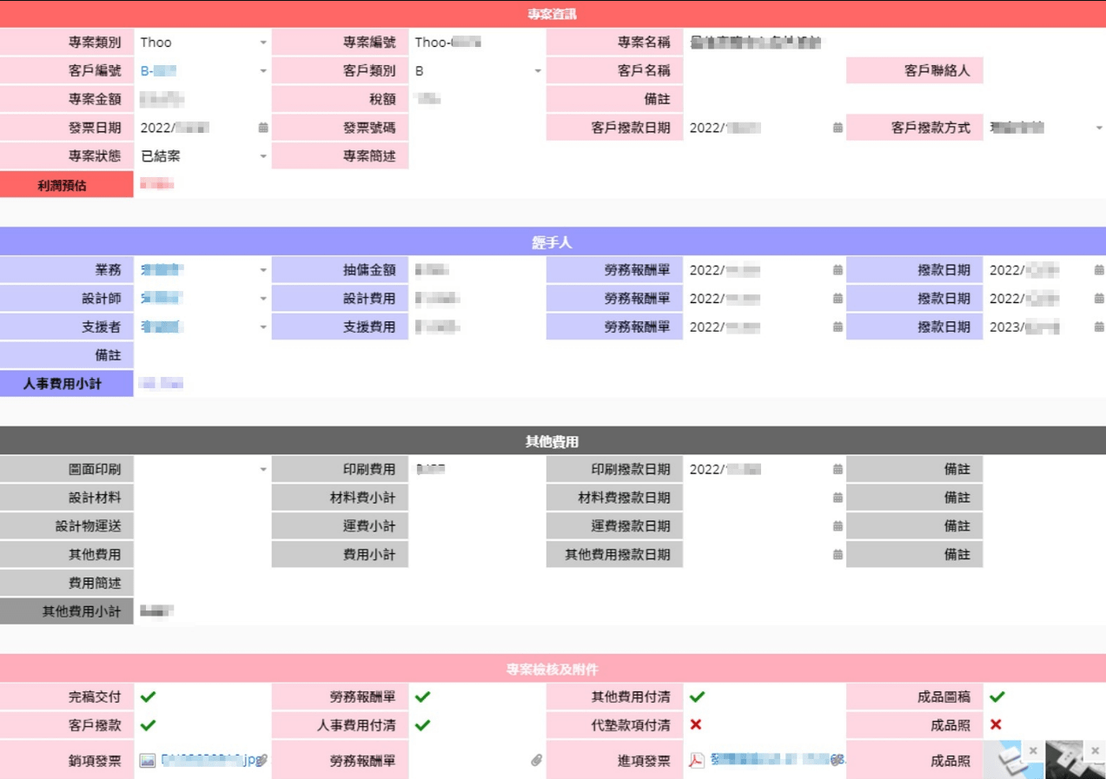Click paperclip icon in 勞務報酬單 attachment field

pyautogui.click(x=537, y=760)
